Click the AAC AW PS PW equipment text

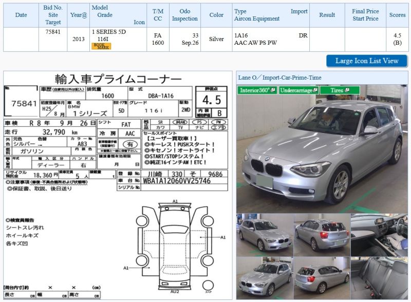[x=255, y=43]
